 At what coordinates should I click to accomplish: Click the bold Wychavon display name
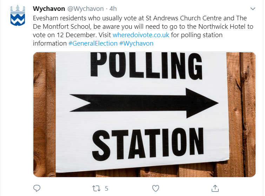point(49,9)
